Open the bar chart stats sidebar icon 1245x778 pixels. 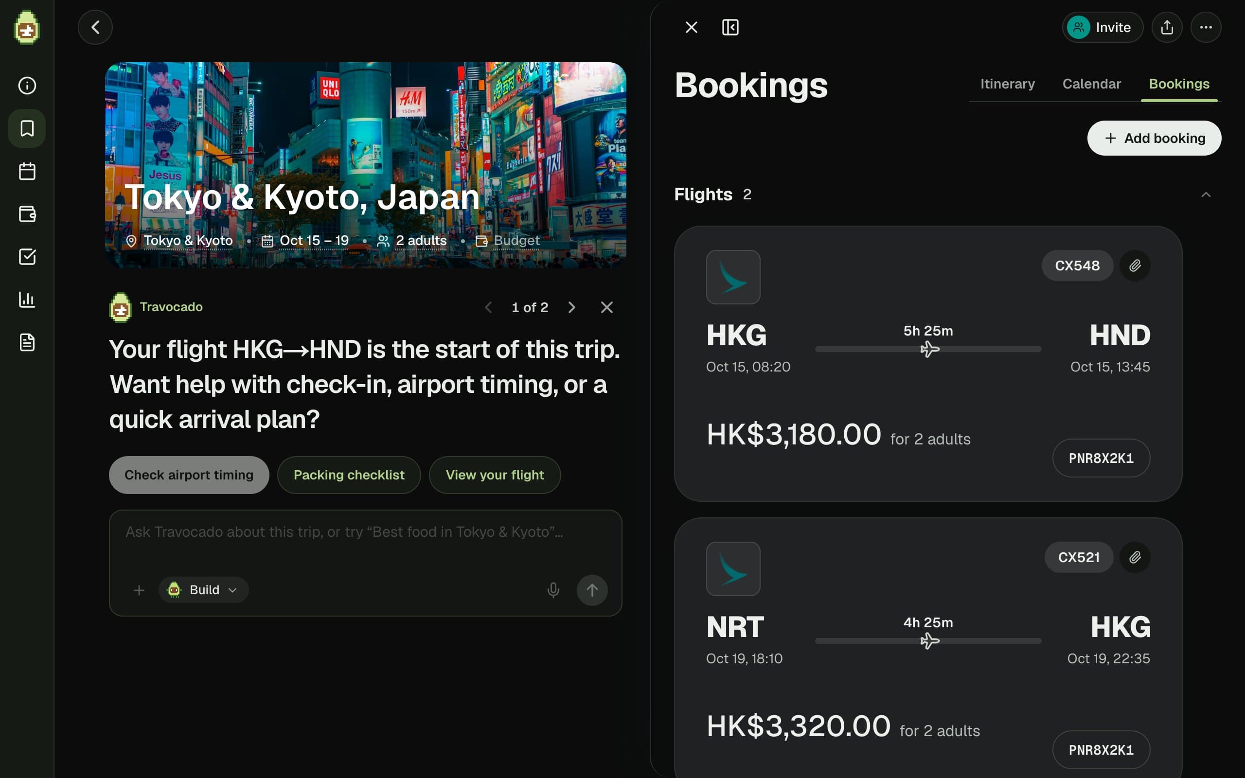pyautogui.click(x=27, y=300)
